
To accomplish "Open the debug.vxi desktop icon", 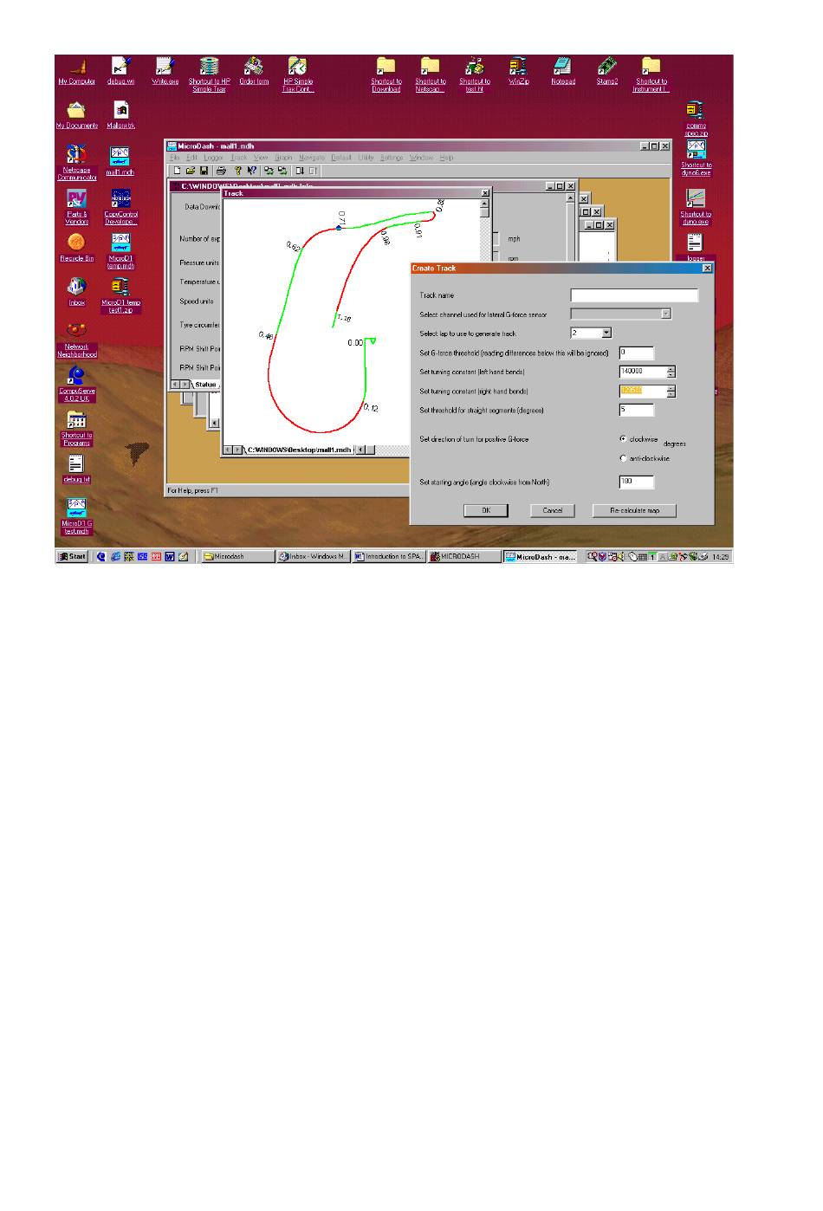I will click(121, 71).
